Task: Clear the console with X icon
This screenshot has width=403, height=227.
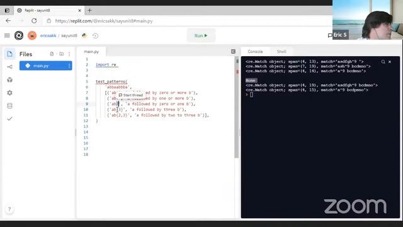Action: (390, 62)
